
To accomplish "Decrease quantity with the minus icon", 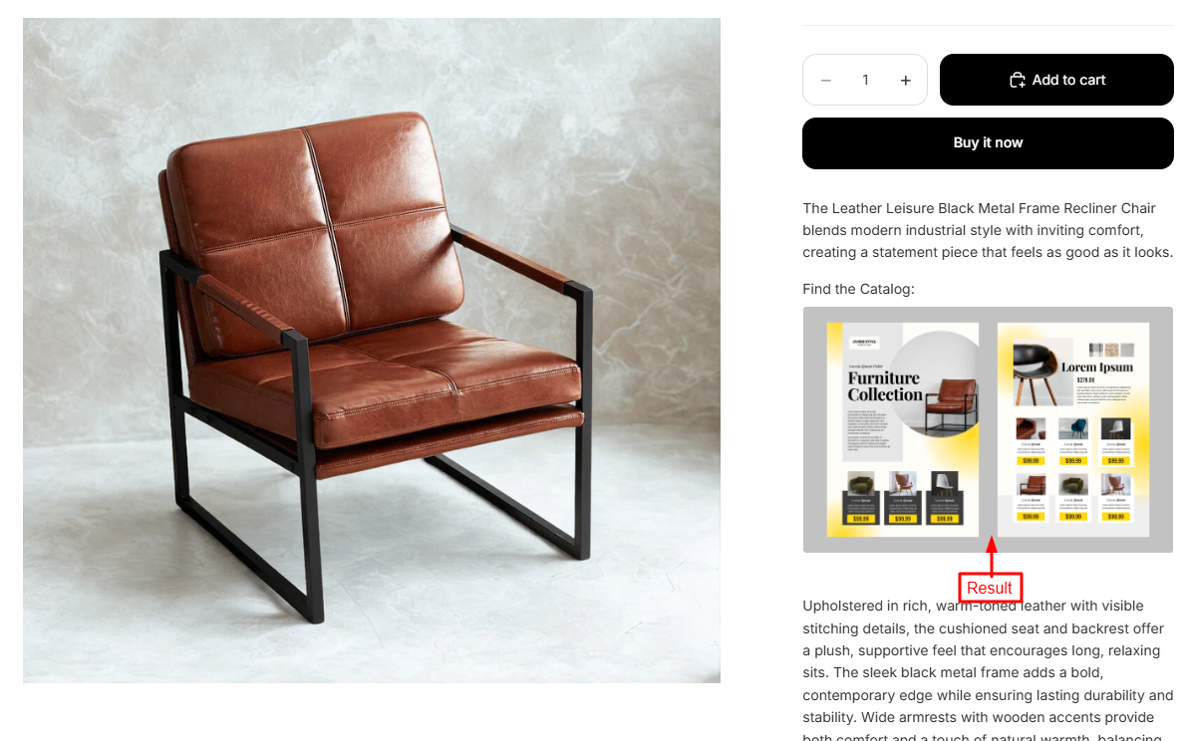I will coord(826,80).
